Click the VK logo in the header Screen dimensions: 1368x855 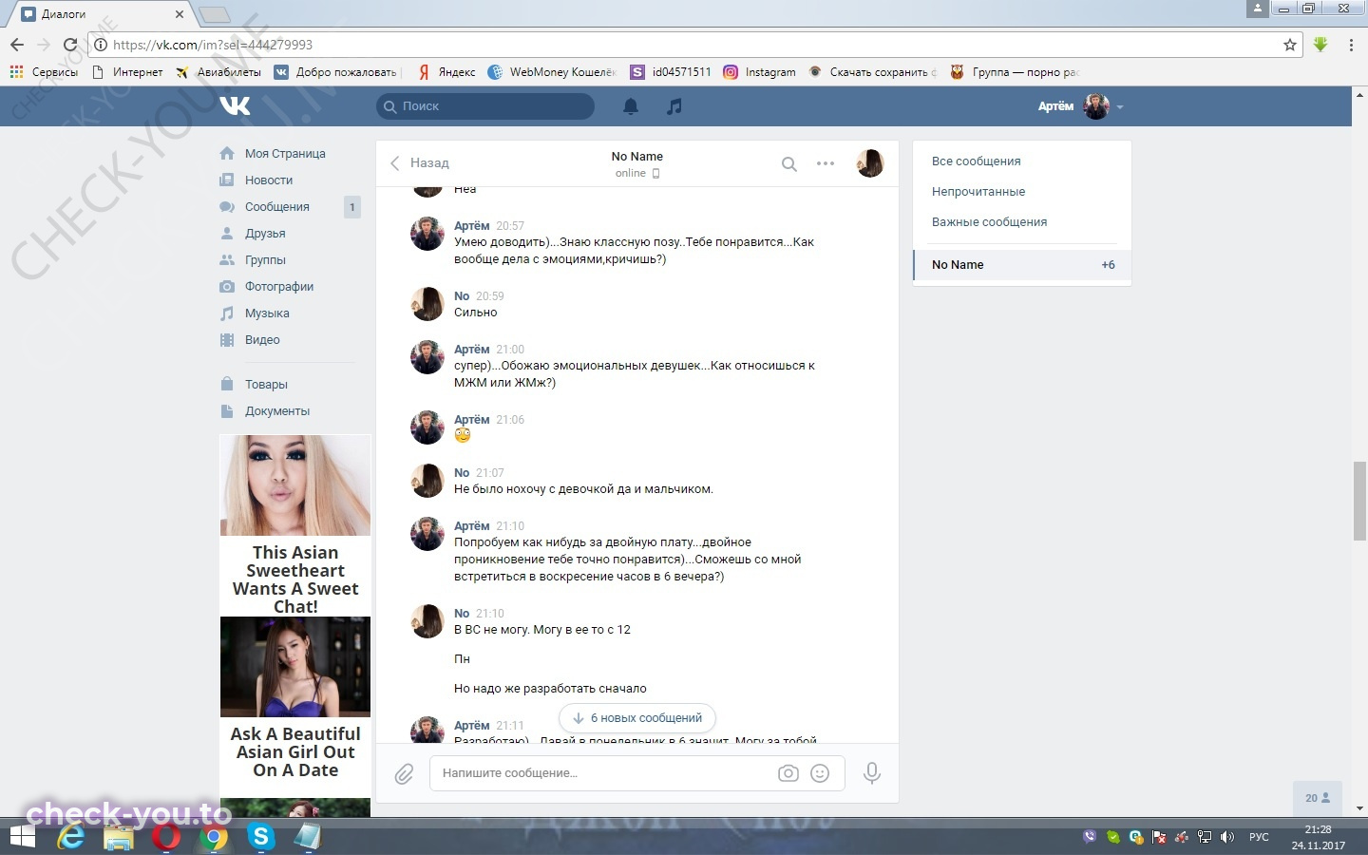coord(235,105)
